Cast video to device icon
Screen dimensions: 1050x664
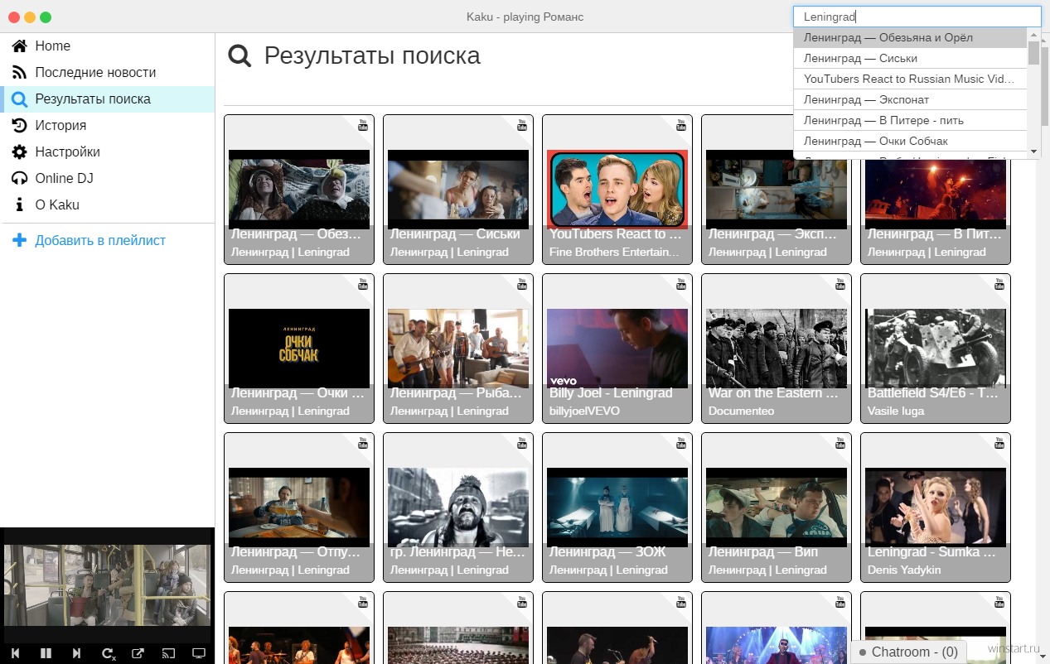[x=168, y=653]
